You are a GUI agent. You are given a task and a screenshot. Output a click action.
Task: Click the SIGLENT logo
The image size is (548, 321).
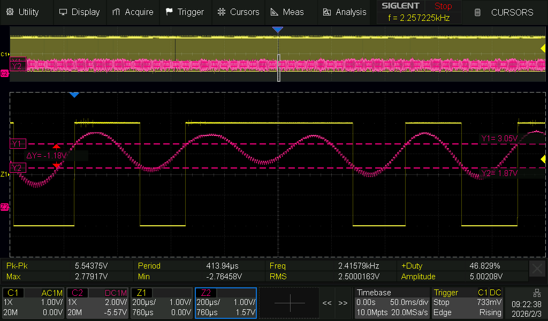[x=400, y=5]
